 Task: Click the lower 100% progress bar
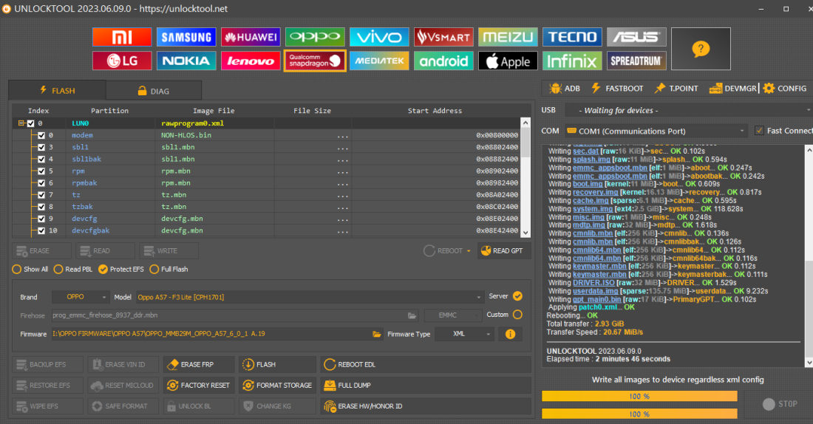click(x=639, y=414)
